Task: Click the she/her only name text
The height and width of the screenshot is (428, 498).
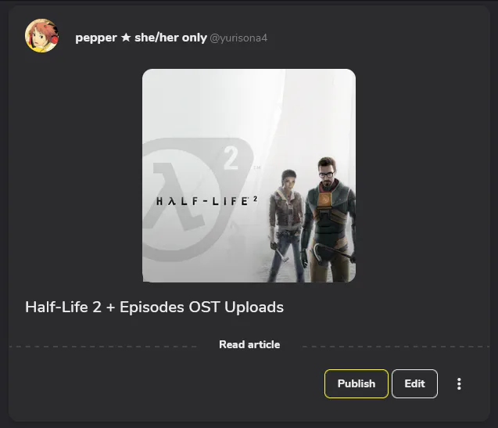Action: pyautogui.click(x=170, y=38)
